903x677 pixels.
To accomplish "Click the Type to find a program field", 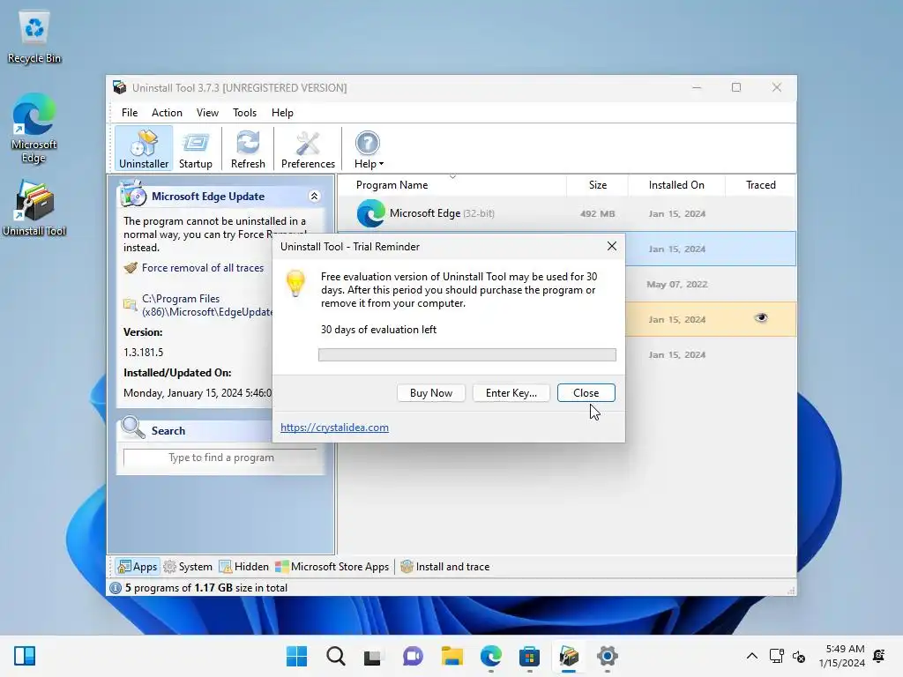I will pos(221,458).
